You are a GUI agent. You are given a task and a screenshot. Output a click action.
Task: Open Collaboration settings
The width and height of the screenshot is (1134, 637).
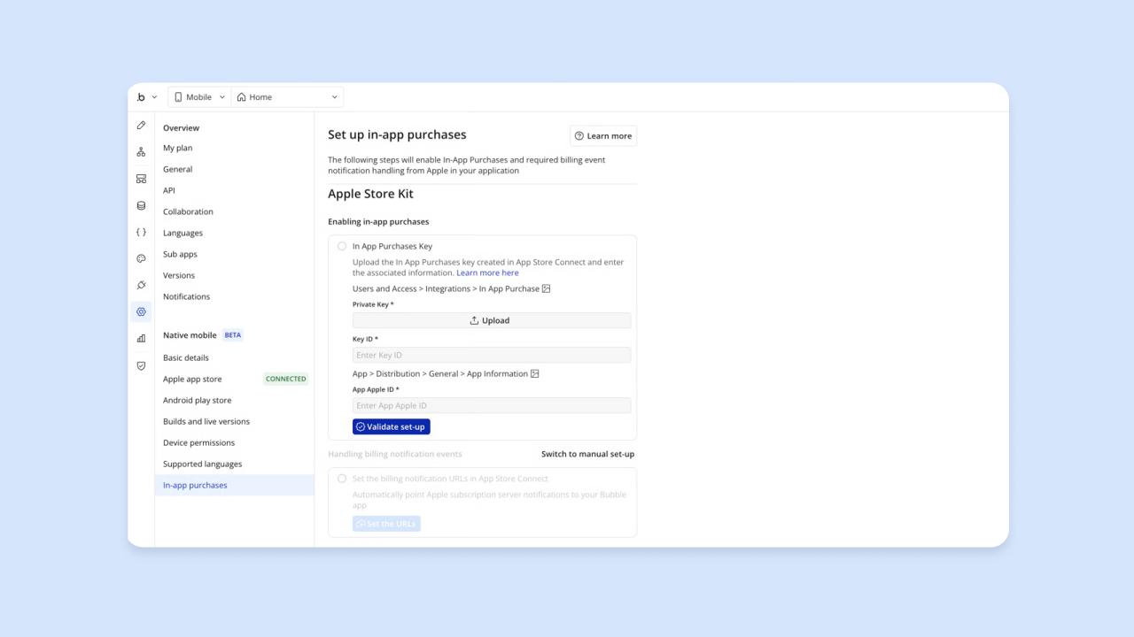pyautogui.click(x=188, y=211)
